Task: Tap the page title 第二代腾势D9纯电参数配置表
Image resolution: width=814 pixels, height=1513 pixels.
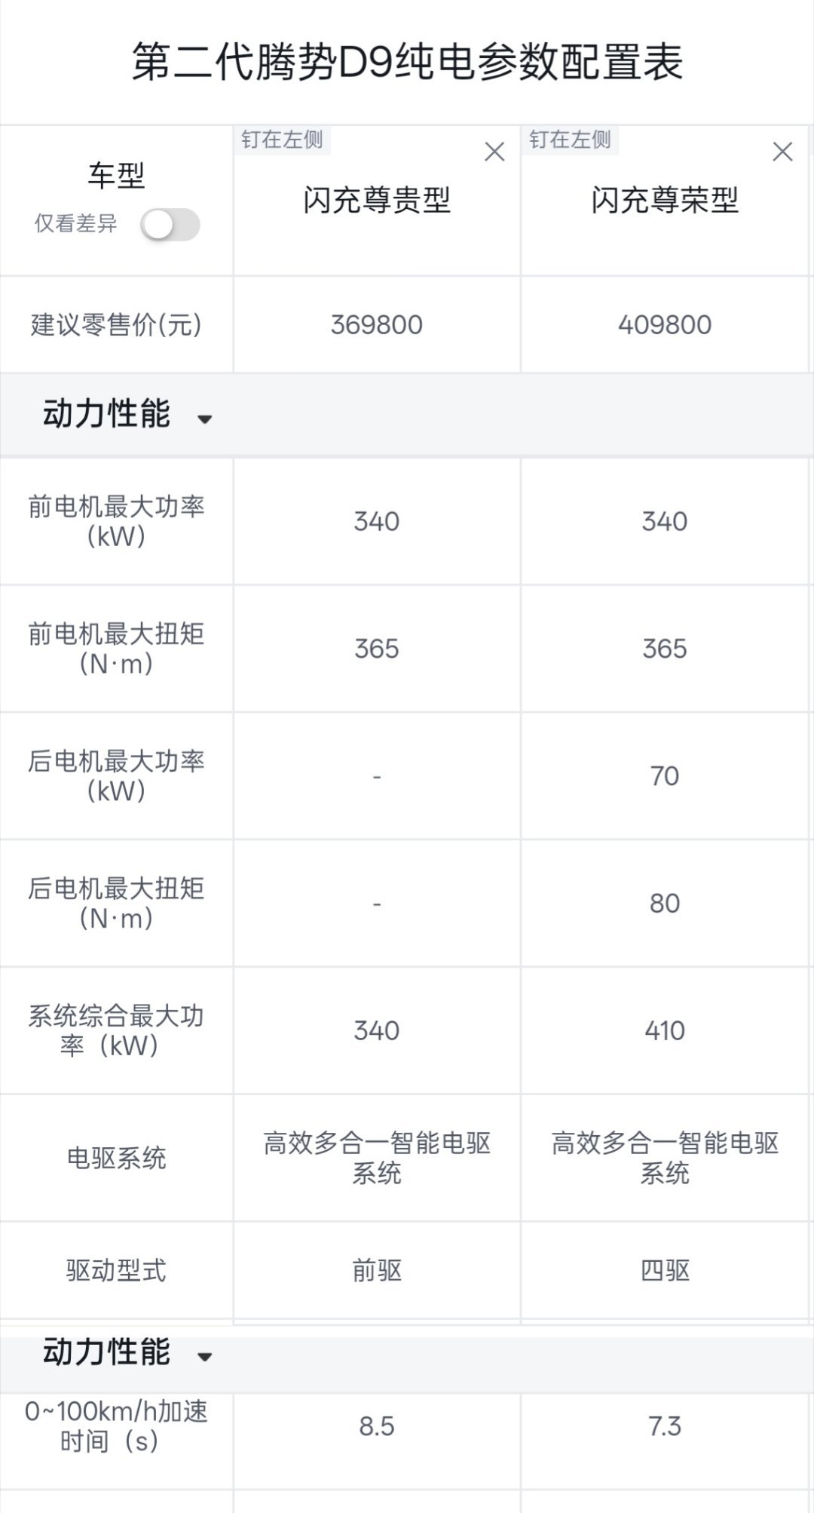Action: click(x=407, y=62)
